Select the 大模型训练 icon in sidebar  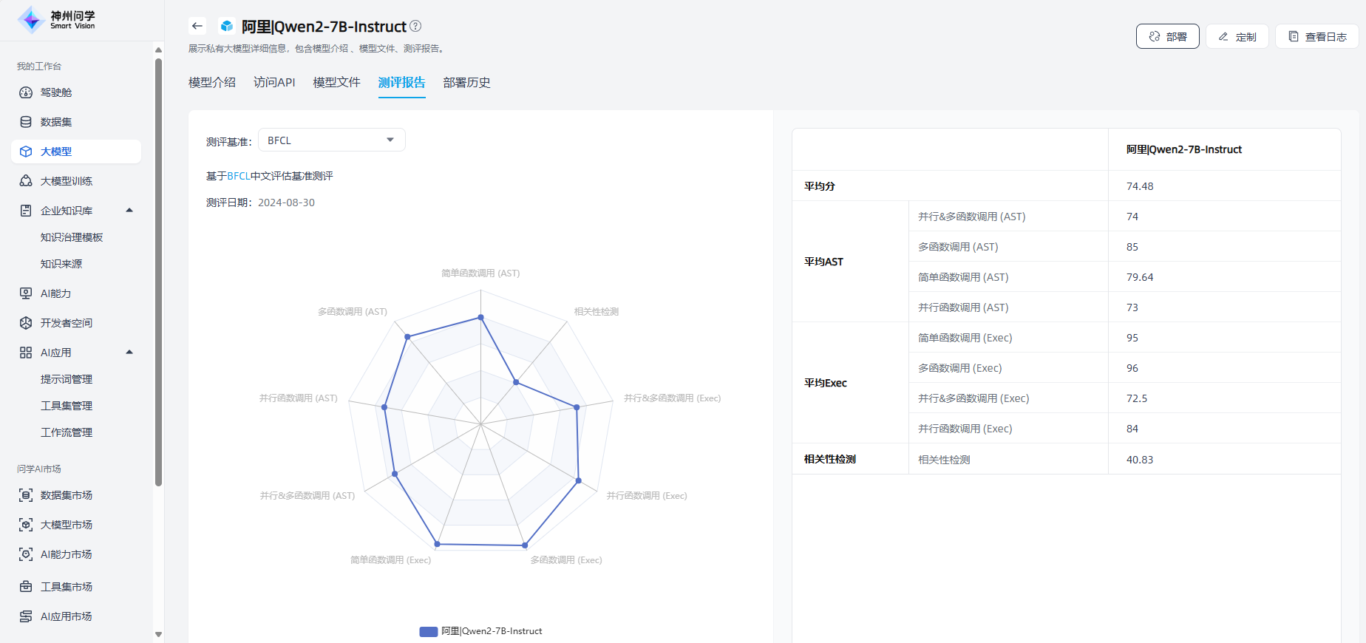click(x=26, y=181)
